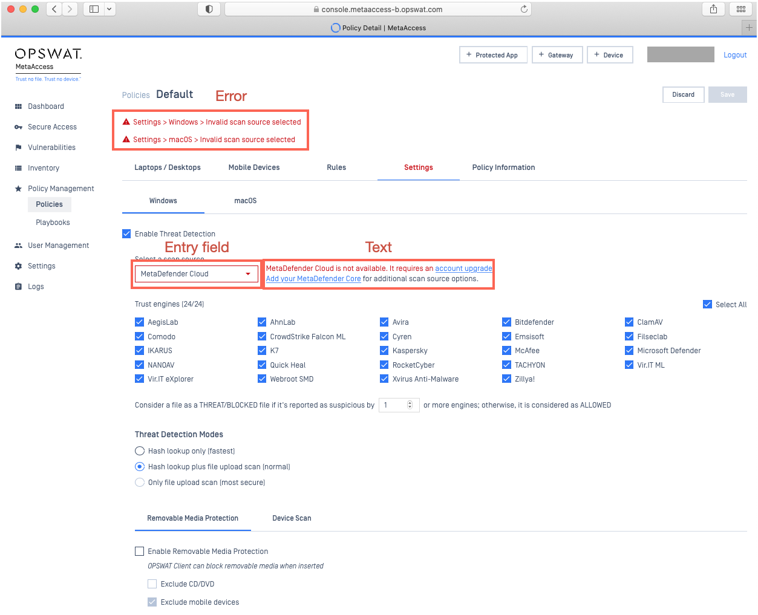This screenshot has width=758, height=615.
Task: Click macOS invalid scan source error message
Action: (214, 140)
